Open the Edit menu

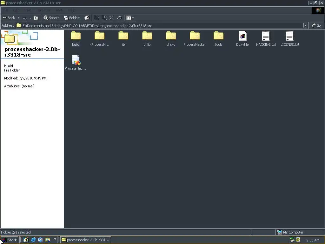click(x=16, y=10)
